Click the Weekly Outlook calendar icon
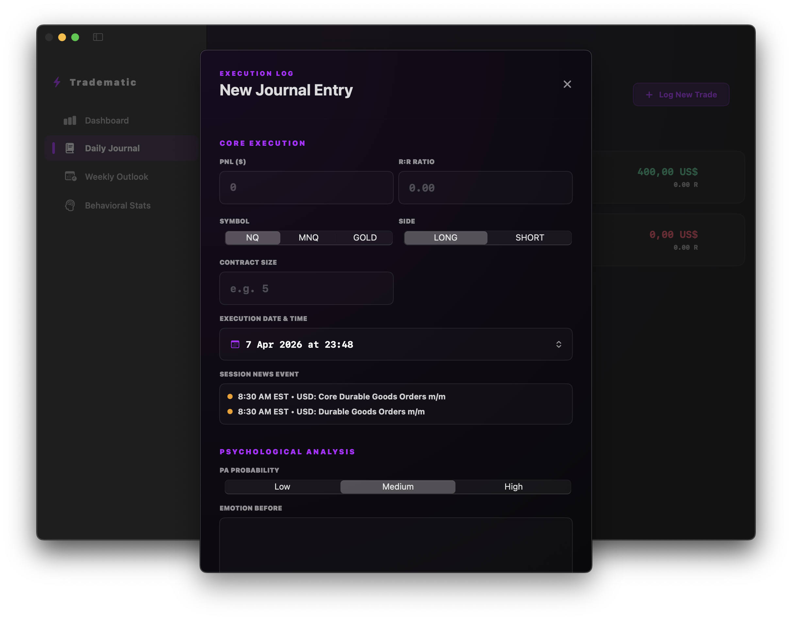Image resolution: width=792 pixels, height=621 pixels. (71, 176)
